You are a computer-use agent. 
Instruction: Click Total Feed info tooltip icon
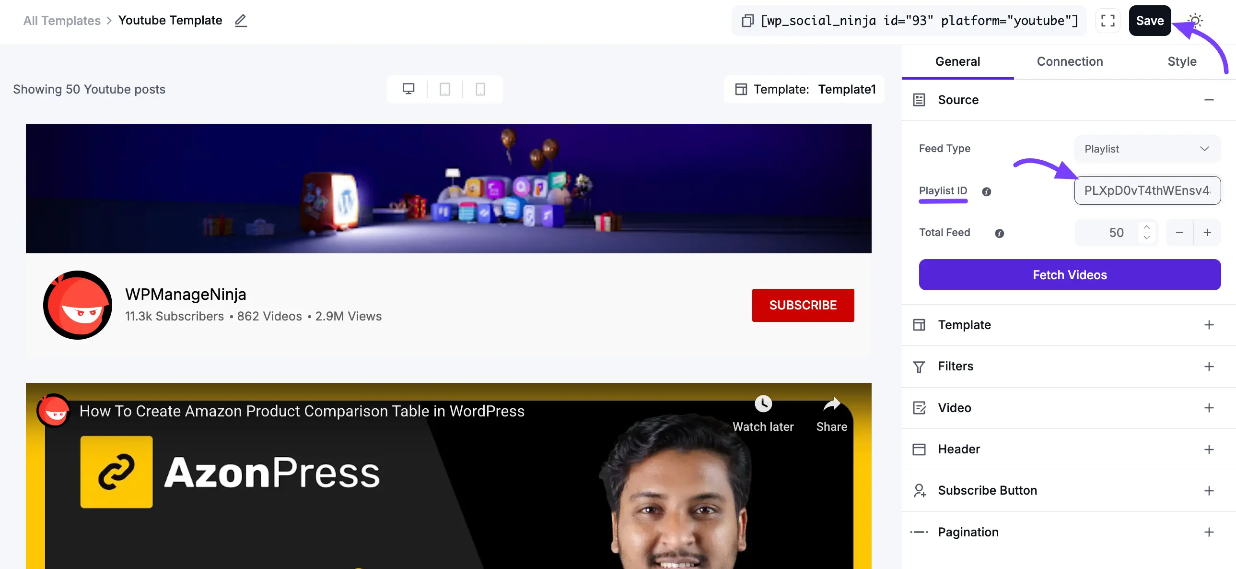pyautogui.click(x=999, y=233)
